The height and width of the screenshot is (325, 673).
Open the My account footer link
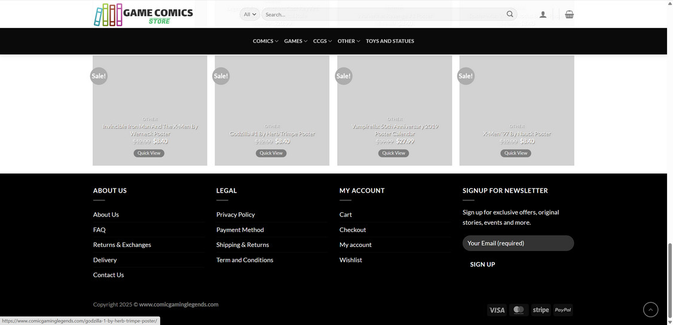(356, 245)
